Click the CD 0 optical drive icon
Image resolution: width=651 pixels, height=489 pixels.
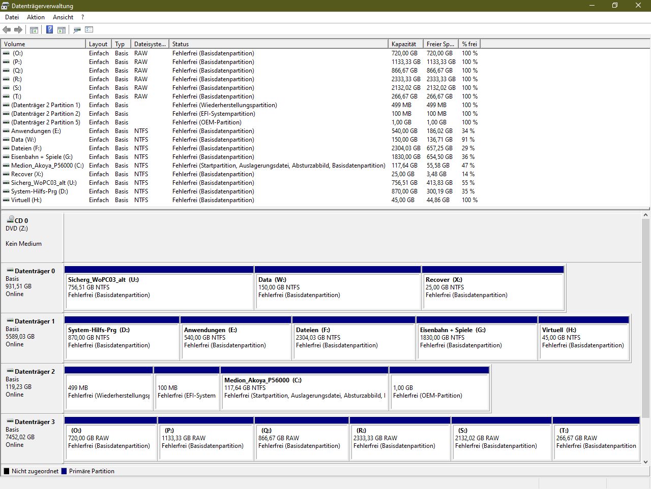[10, 219]
